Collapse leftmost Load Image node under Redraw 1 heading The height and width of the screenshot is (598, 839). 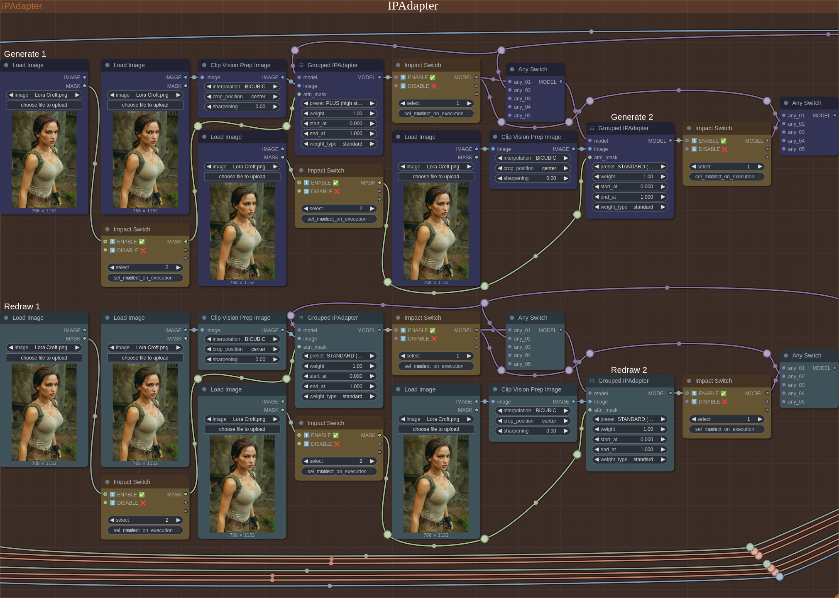point(6,318)
